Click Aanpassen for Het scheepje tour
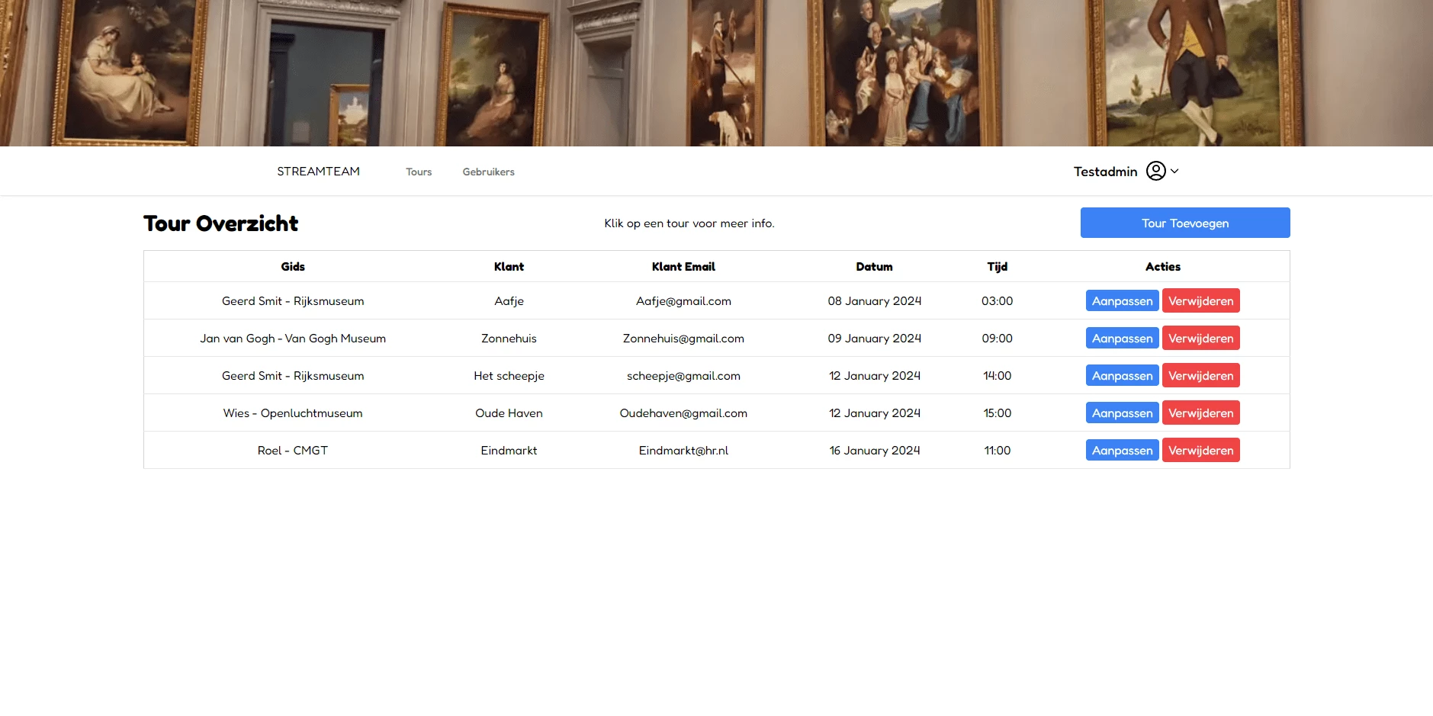This screenshot has width=1433, height=716. coord(1122,375)
